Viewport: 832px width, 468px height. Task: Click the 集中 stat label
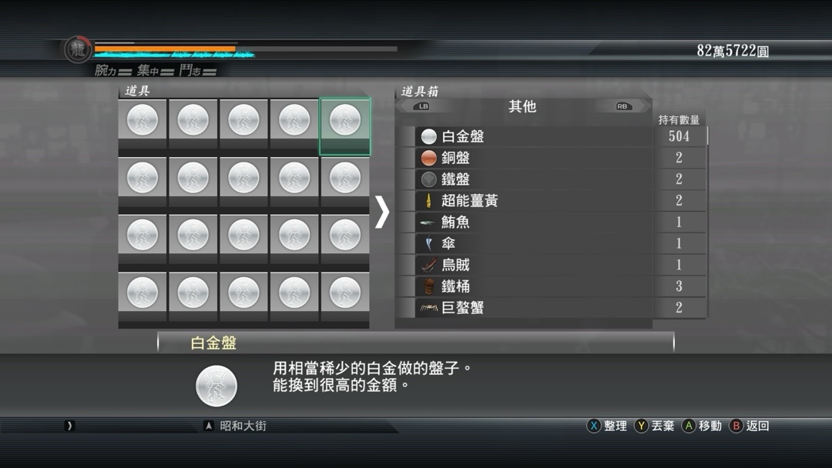148,70
